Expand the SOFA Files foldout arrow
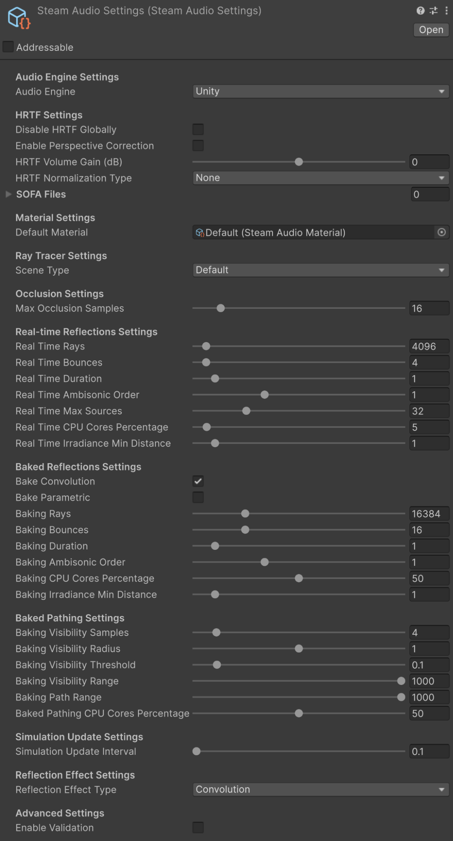Image resolution: width=453 pixels, height=841 pixels. (x=8, y=194)
